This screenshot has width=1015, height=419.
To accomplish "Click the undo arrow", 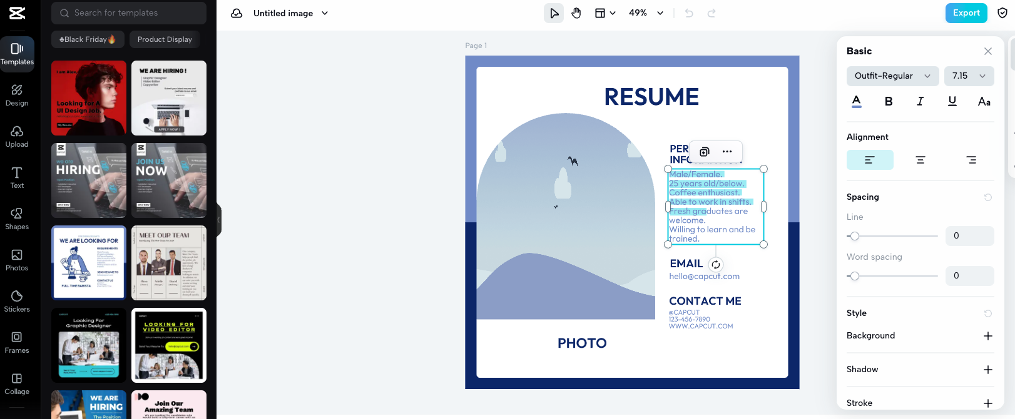I will click(689, 13).
